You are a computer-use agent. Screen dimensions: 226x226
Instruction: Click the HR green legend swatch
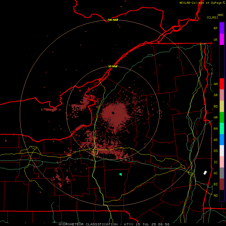[x=222, y=118]
